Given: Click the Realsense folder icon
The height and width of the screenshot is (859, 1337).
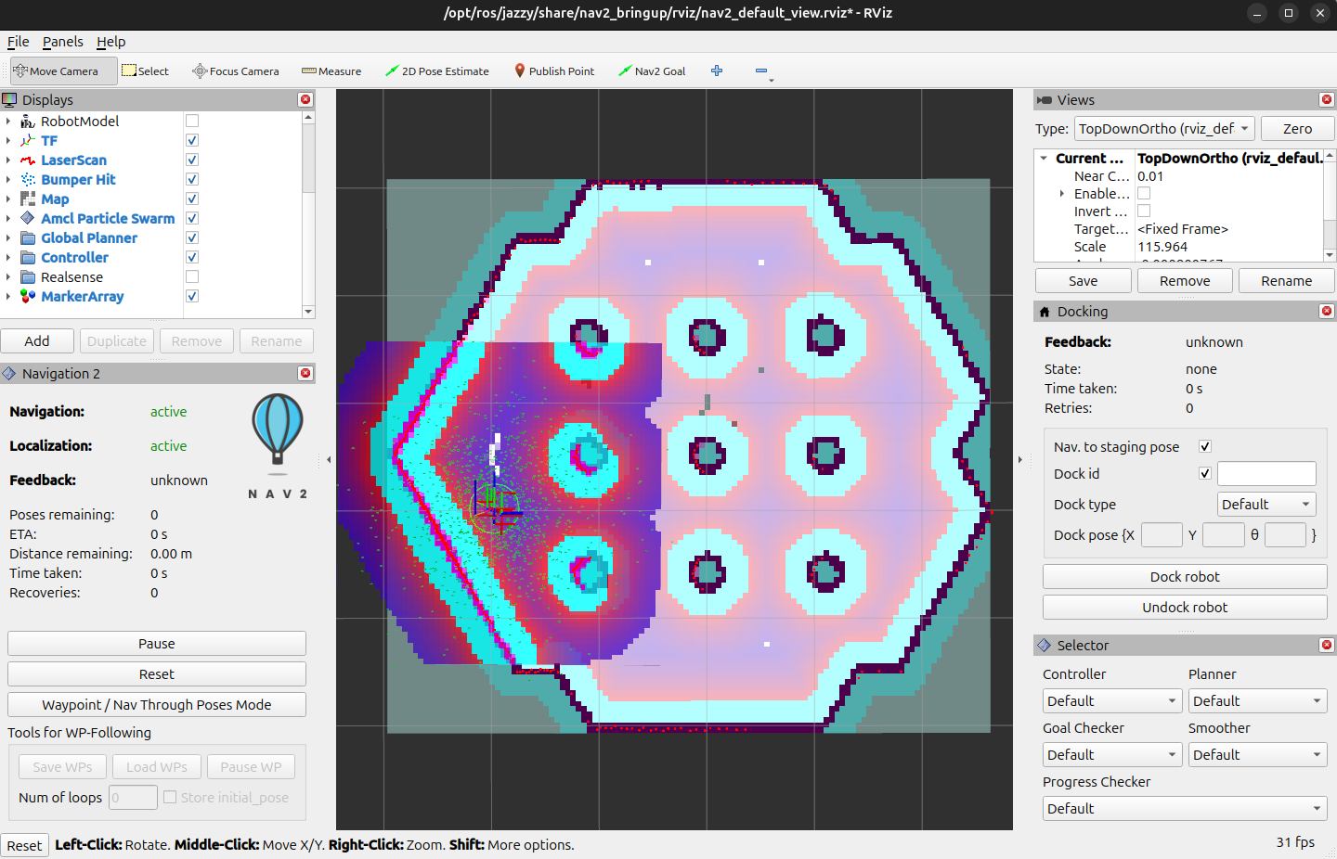Looking at the screenshot, I should pos(28,277).
